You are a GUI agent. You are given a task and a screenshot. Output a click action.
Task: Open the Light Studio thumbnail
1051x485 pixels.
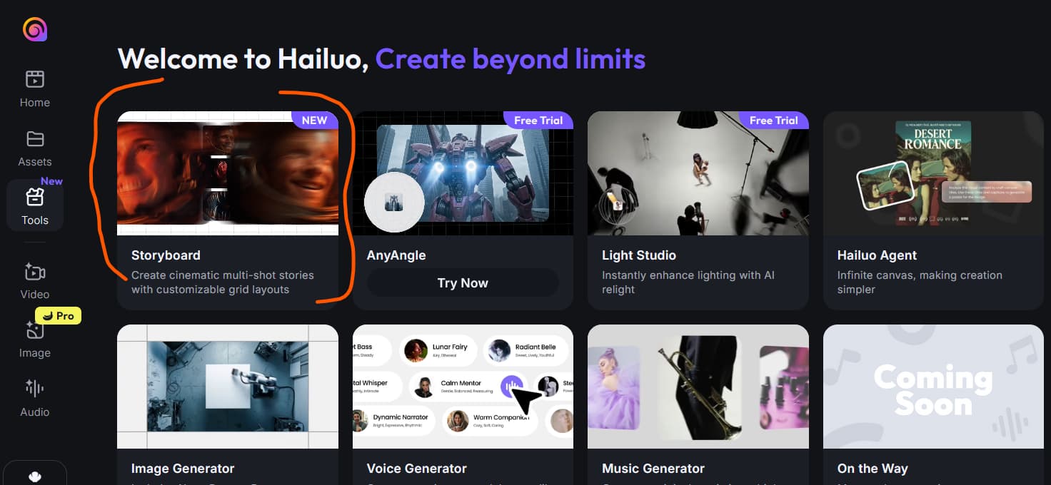pyautogui.click(x=698, y=173)
